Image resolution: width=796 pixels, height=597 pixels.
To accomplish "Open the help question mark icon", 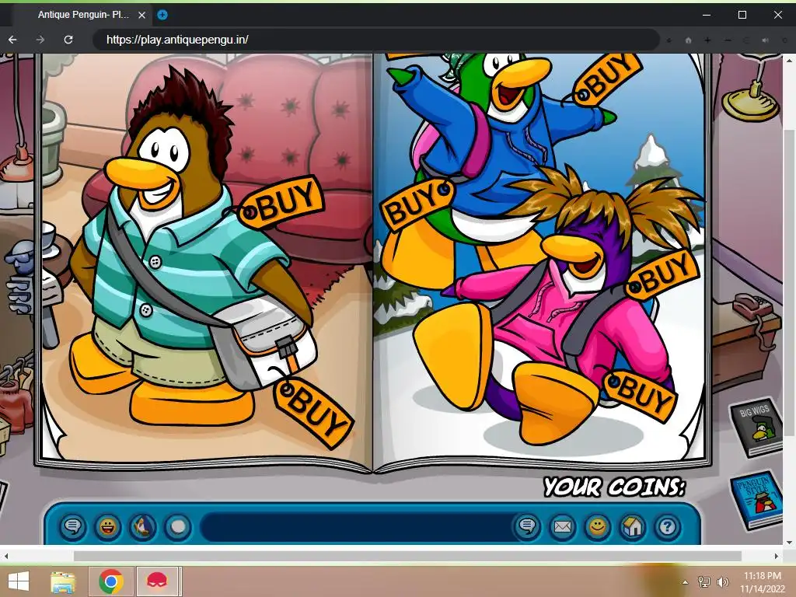I will click(x=667, y=526).
